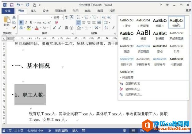Open font color dropdown arrow
This screenshot has width=192, height=134.
(40, 28)
